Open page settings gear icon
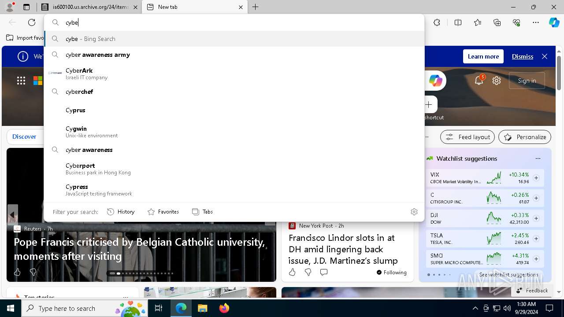The width and height of the screenshot is (564, 317). pyautogui.click(x=497, y=81)
